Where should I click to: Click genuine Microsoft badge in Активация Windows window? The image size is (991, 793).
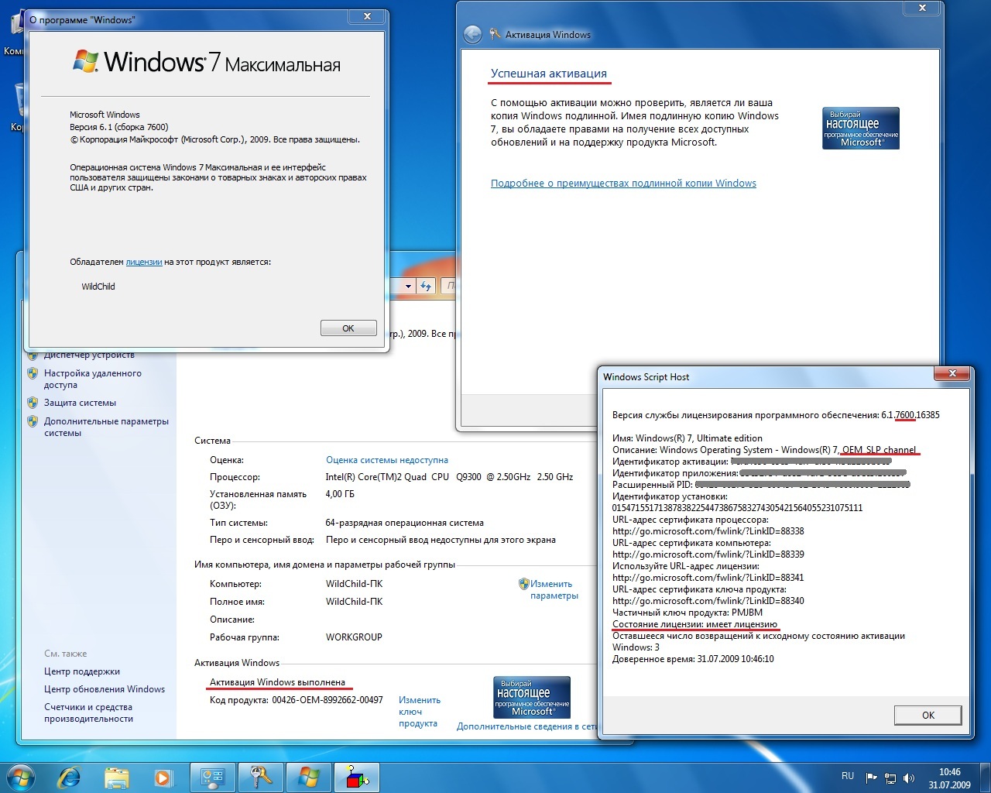pos(860,128)
